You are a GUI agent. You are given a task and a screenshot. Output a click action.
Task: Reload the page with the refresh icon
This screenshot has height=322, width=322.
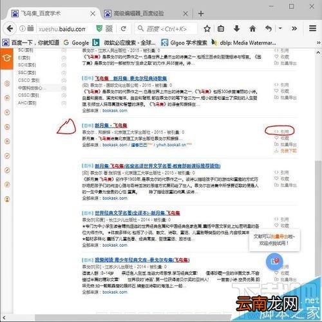tap(124, 28)
